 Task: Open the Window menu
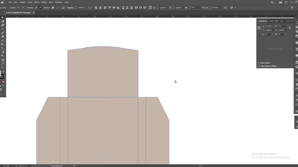coord(59,2)
